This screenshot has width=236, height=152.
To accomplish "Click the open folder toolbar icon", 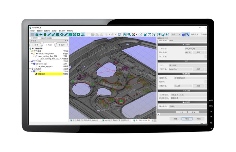I will click(93, 35).
